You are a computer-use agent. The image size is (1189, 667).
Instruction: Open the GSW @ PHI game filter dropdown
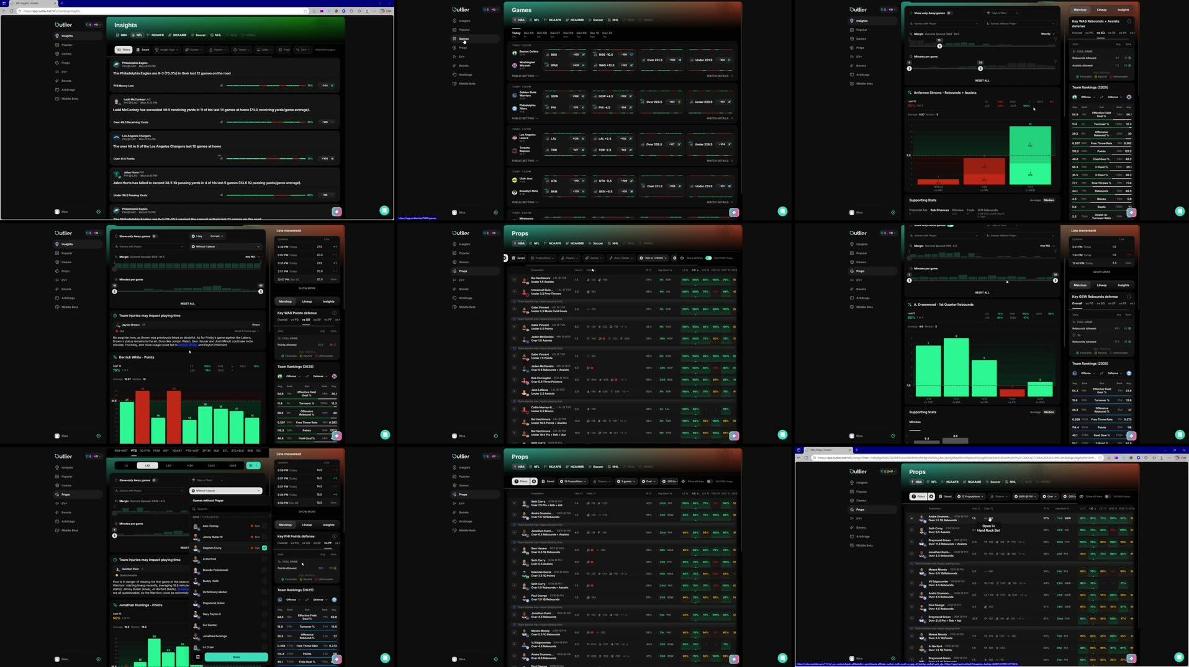[x=1026, y=497]
